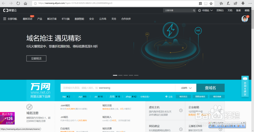Open the 最新活动 menu
254x132 pixels.
27,19
